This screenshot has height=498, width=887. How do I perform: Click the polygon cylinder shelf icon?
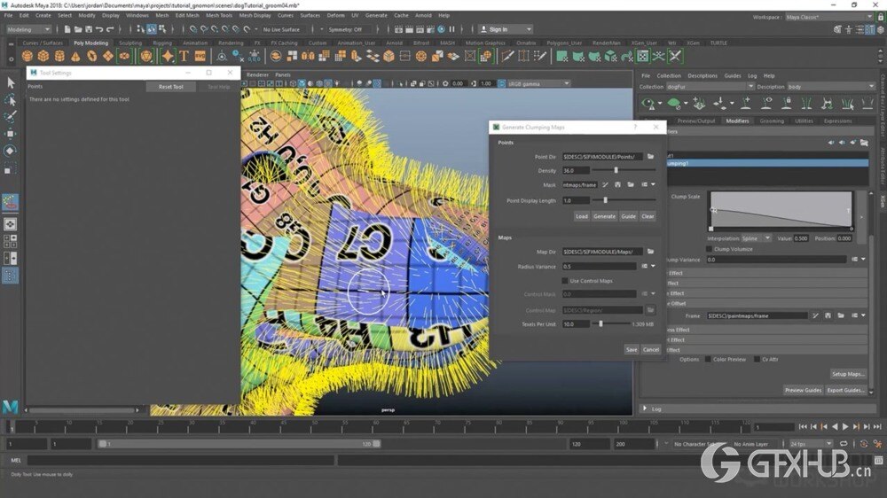pyautogui.click(x=59, y=56)
